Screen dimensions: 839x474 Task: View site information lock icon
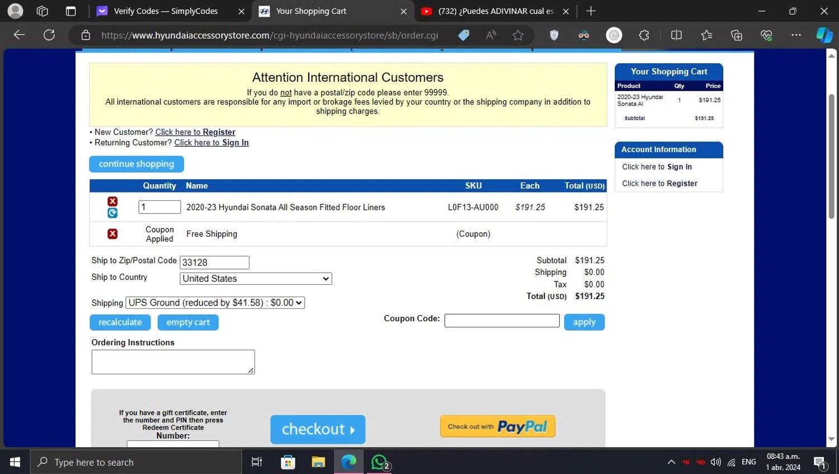(86, 35)
